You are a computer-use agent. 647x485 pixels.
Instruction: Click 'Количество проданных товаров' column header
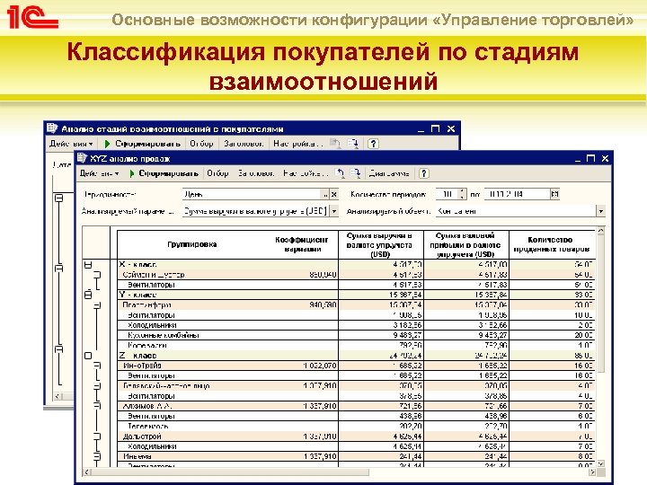pos(551,244)
